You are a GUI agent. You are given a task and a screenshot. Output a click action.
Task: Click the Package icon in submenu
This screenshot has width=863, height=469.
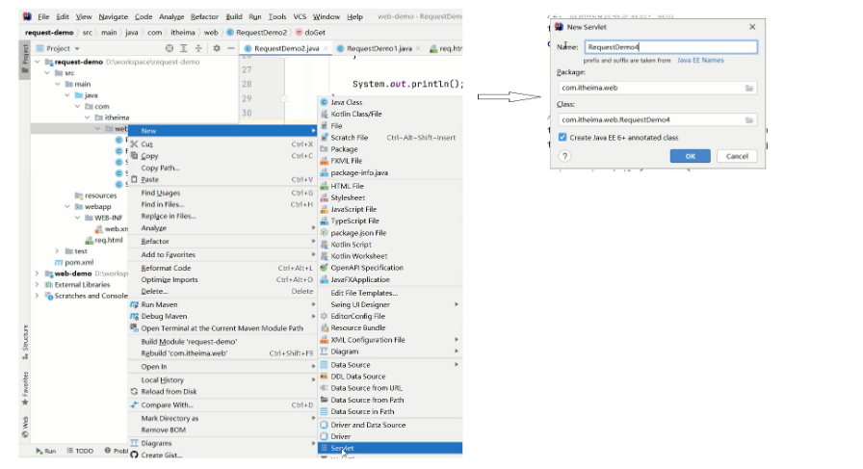[325, 149]
